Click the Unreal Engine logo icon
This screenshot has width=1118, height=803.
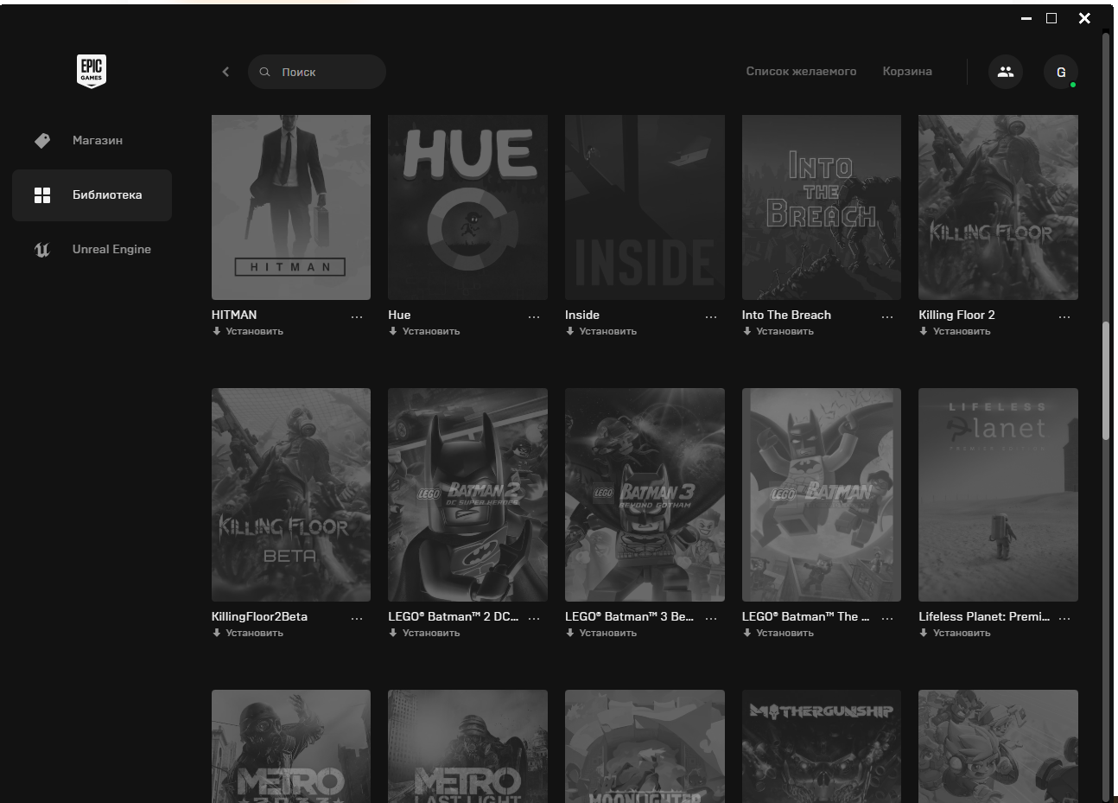42,250
